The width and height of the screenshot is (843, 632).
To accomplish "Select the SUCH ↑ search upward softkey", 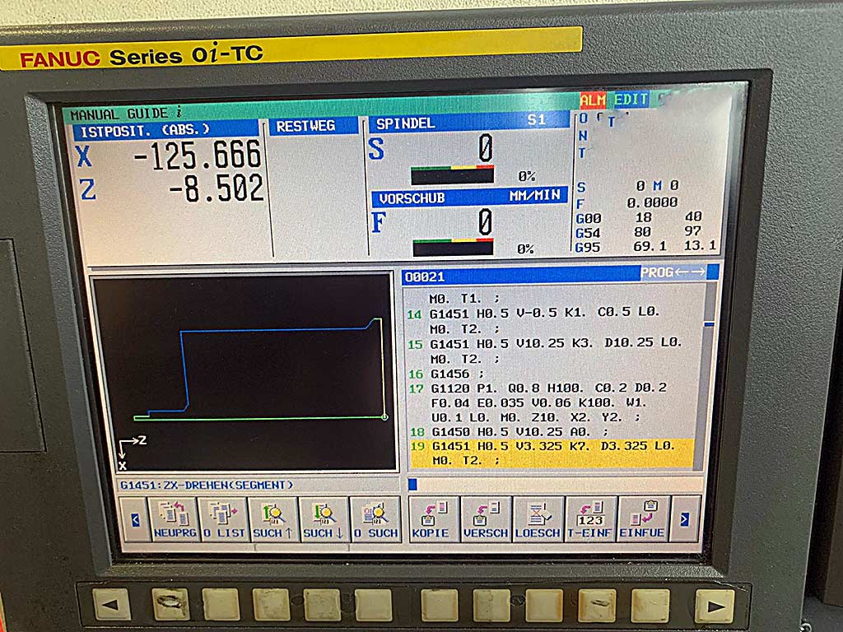I will (x=273, y=519).
